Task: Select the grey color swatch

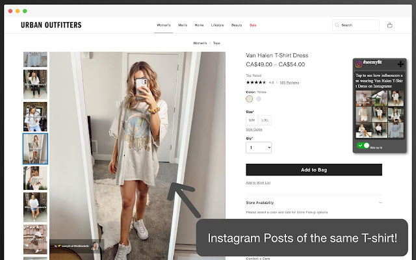Action: pyautogui.click(x=258, y=99)
